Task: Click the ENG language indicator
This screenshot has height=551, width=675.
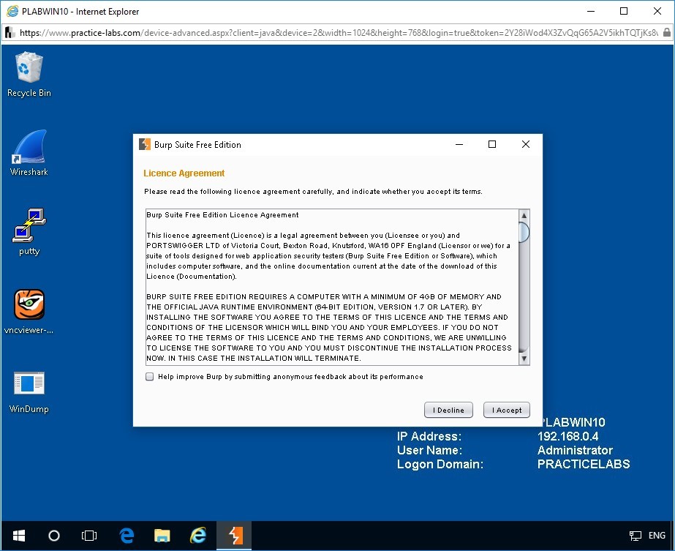Action: 656,536
